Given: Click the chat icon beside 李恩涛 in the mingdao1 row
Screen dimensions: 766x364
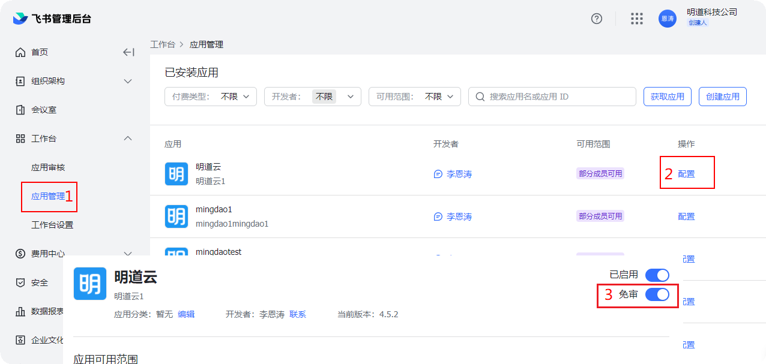Looking at the screenshot, I should click(x=438, y=216).
